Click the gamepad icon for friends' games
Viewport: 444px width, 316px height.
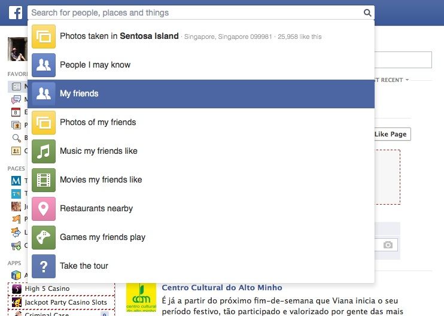point(44,238)
